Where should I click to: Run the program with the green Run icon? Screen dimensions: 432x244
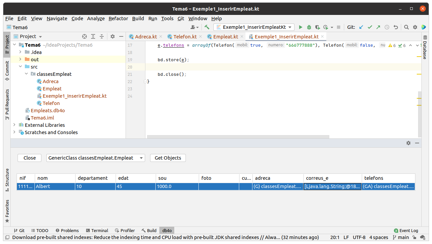click(301, 27)
